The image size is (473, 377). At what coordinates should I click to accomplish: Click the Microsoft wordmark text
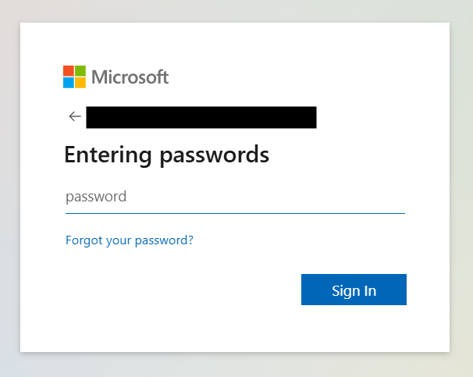pos(130,77)
